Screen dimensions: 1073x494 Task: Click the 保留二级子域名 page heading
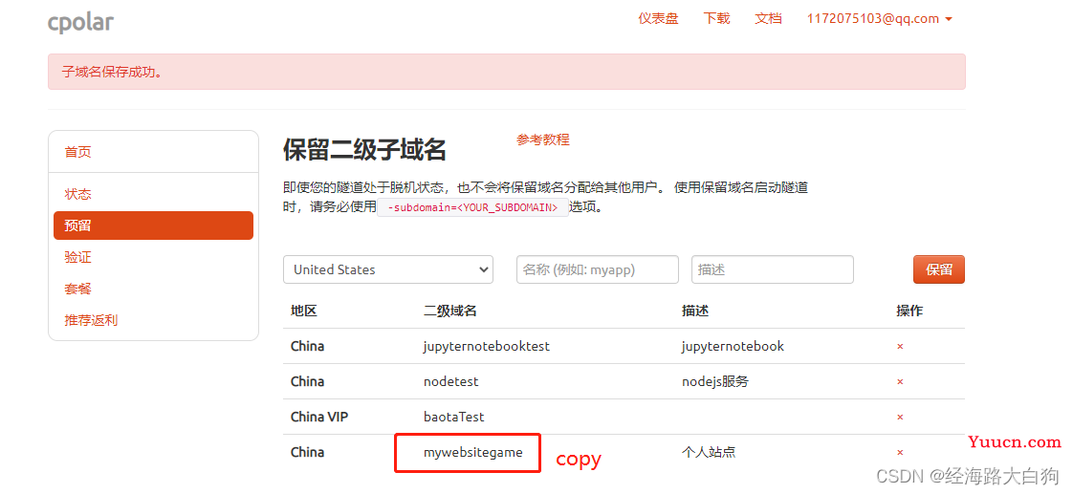tap(364, 149)
